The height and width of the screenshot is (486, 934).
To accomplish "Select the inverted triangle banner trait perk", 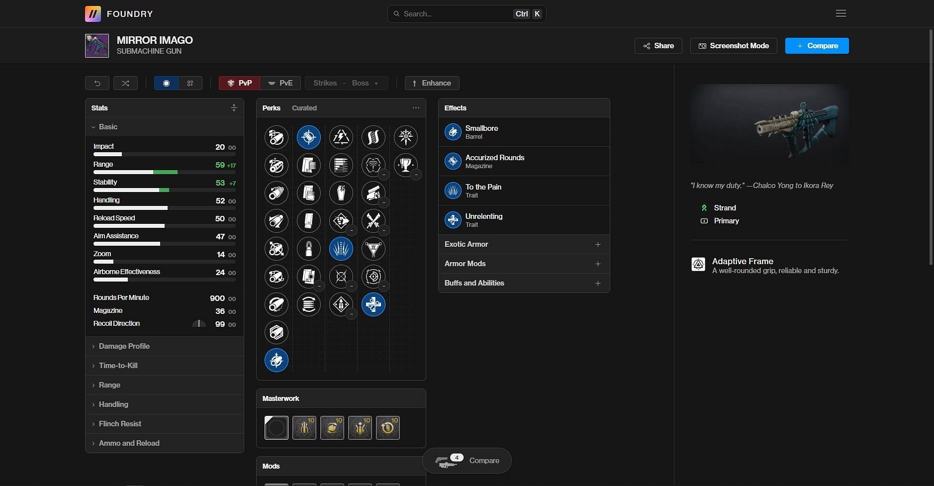I will coord(374,249).
